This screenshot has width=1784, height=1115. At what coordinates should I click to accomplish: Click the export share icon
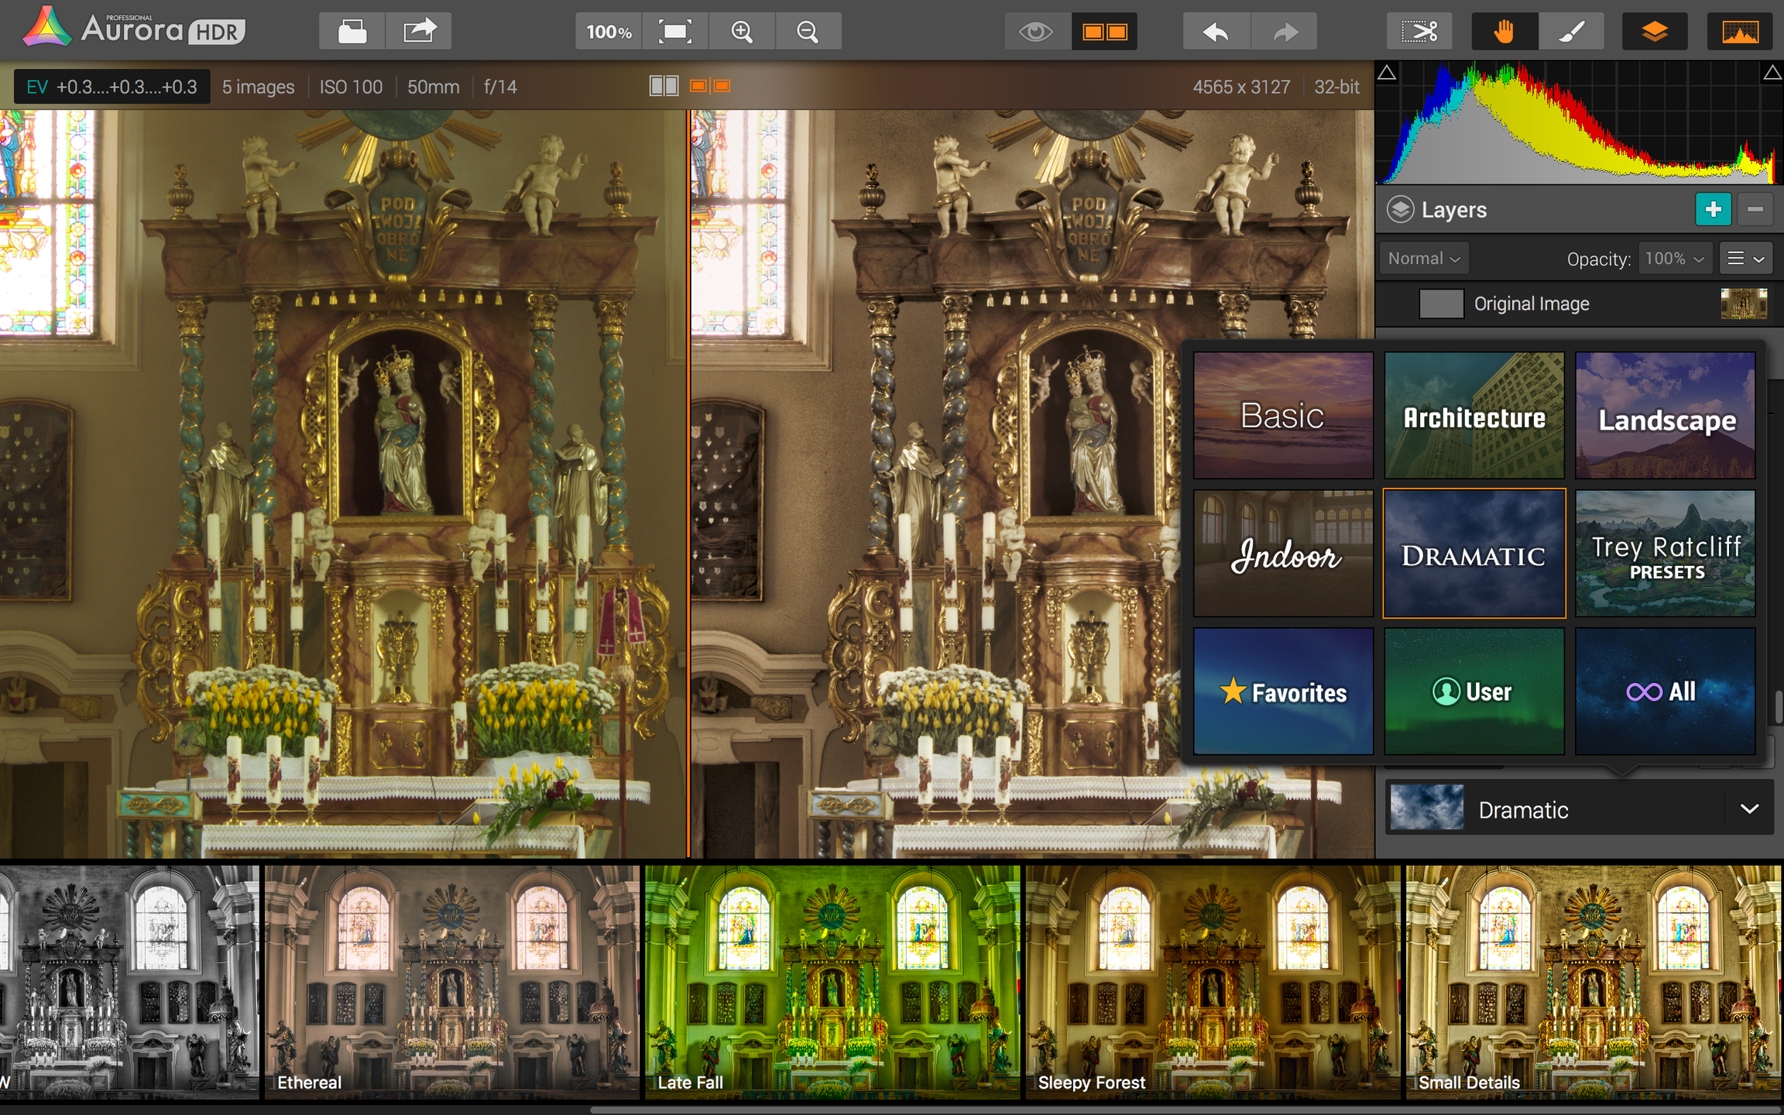(419, 32)
